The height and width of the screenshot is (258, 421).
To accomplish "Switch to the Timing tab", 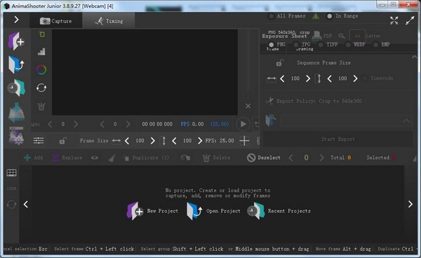I will 109,21.
